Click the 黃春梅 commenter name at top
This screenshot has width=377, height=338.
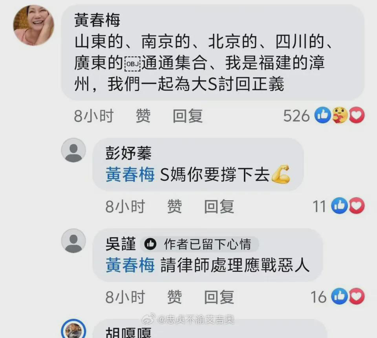tap(97, 20)
